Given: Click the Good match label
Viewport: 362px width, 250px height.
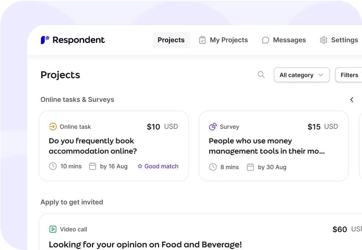Looking at the screenshot, I should point(161,166).
